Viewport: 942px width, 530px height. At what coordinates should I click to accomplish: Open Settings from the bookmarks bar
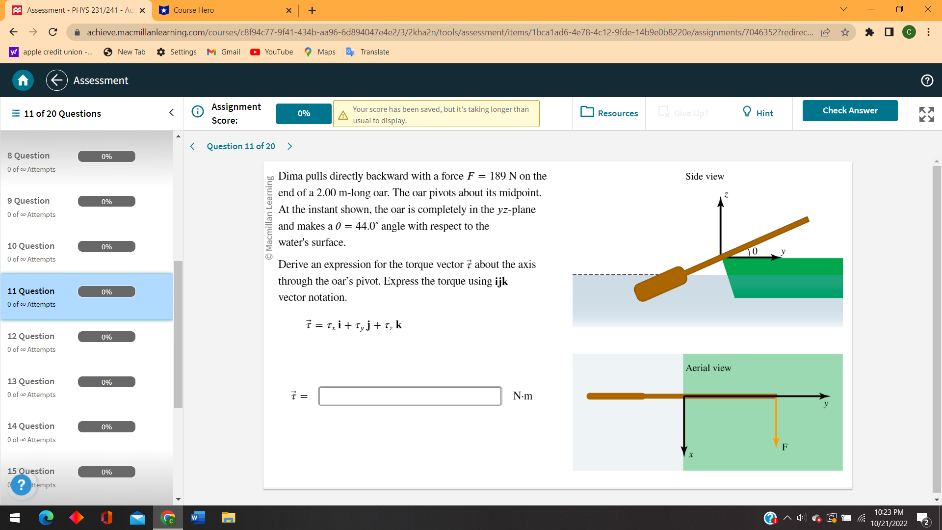(x=177, y=52)
